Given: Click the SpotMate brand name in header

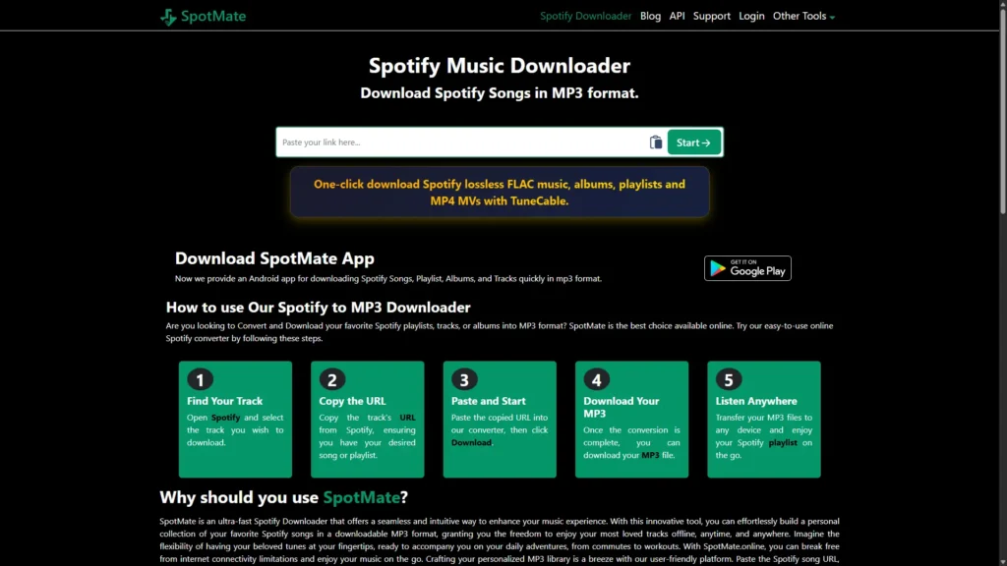Looking at the screenshot, I should pyautogui.click(x=213, y=16).
